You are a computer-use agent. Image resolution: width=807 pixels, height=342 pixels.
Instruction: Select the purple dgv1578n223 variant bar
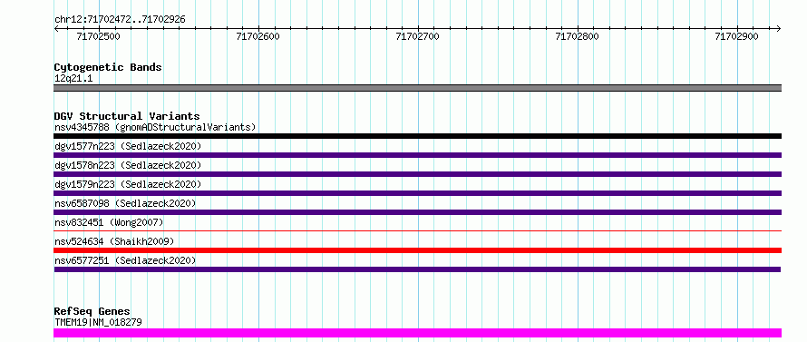tap(417, 174)
